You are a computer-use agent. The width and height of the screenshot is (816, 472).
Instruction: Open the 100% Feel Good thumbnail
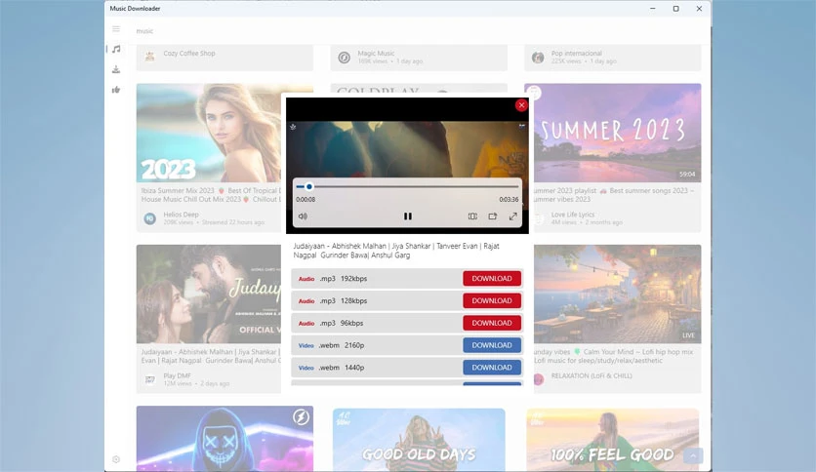[613, 440]
